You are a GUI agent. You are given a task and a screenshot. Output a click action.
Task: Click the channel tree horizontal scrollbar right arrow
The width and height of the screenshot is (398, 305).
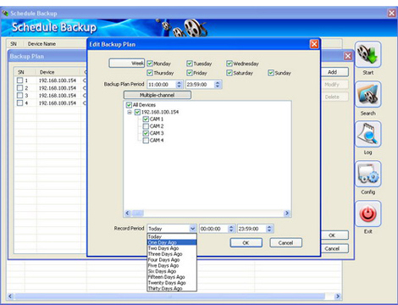pos(287,213)
